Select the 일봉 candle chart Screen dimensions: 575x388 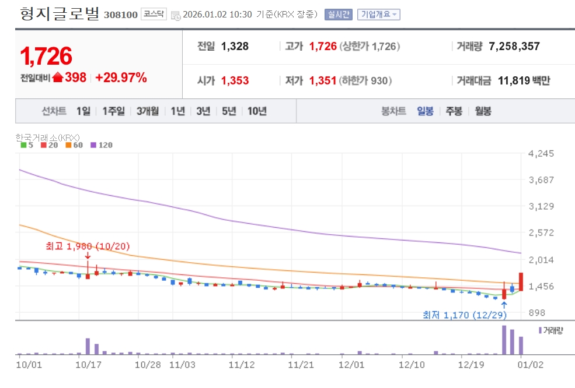coord(425,111)
